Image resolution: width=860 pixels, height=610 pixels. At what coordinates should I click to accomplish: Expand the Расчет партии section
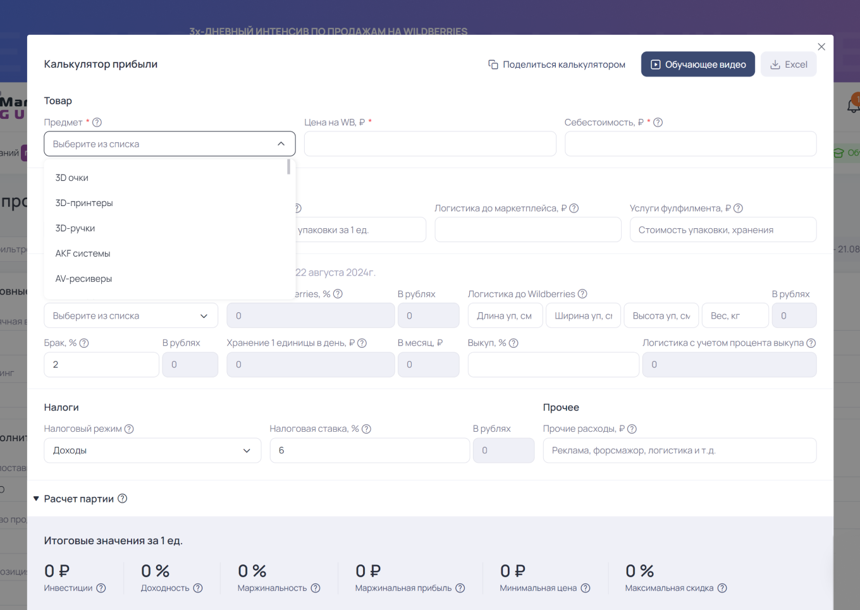36,499
